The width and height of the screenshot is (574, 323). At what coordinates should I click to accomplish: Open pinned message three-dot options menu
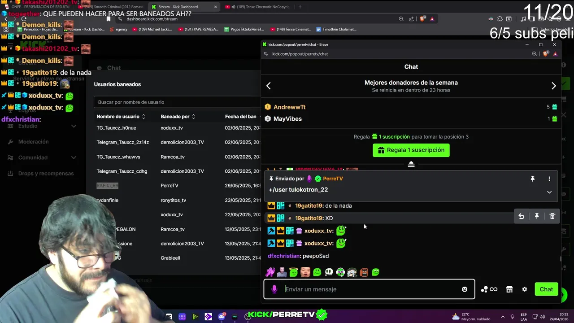549,179
